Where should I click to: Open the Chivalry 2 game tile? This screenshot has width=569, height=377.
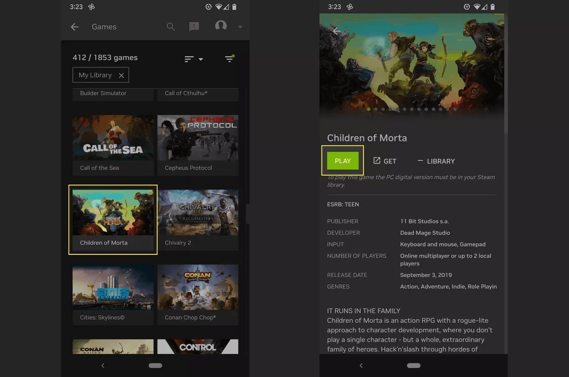tap(198, 220)
